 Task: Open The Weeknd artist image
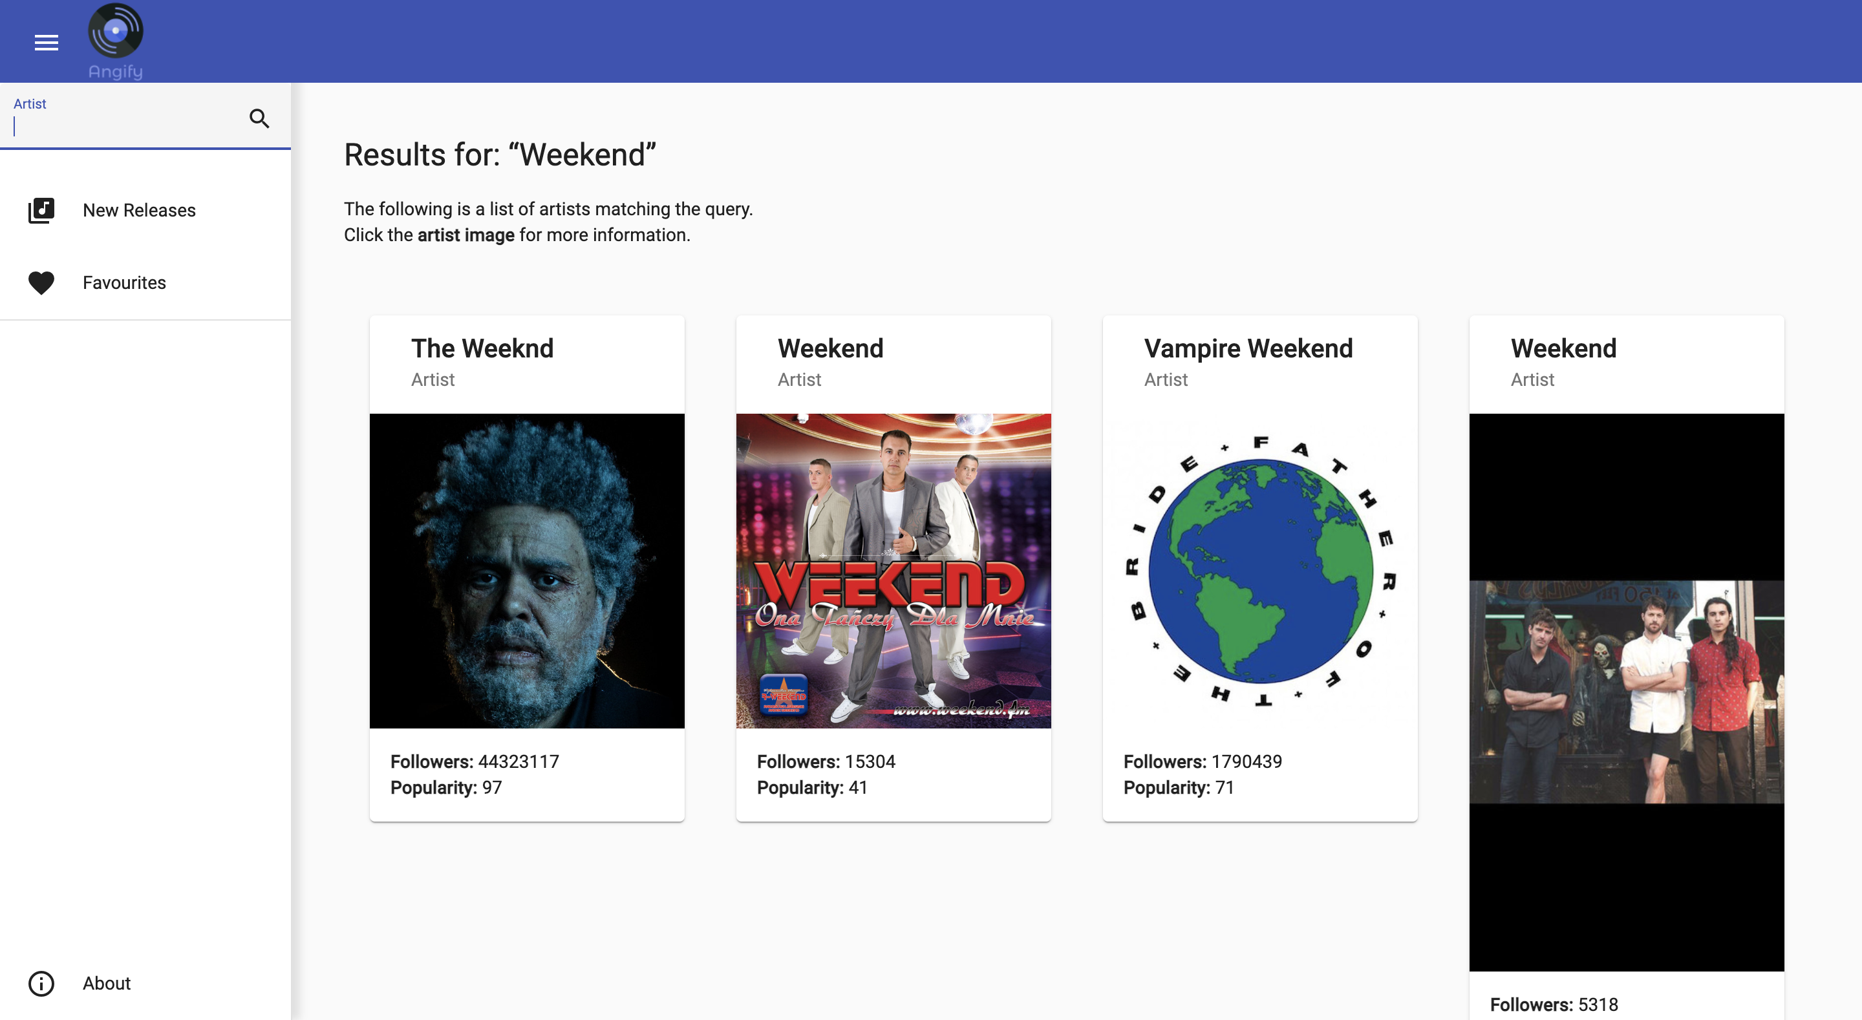click(527, 570)
